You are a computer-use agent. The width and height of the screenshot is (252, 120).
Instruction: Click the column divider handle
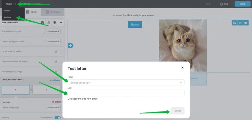coord(31,90)
